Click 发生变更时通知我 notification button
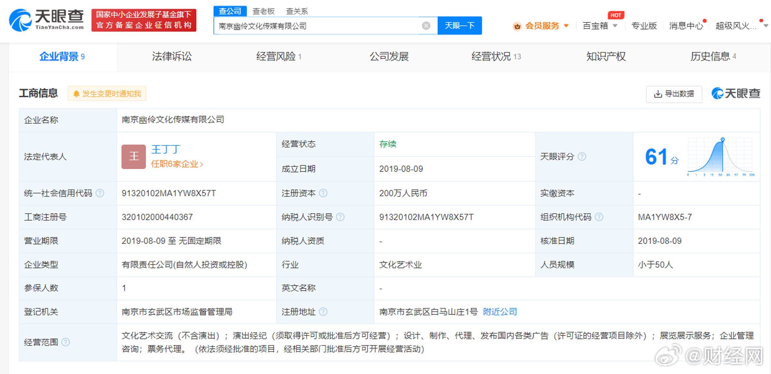Image resolution: width=771 pixels, height=374 pixels. [107, 94]
